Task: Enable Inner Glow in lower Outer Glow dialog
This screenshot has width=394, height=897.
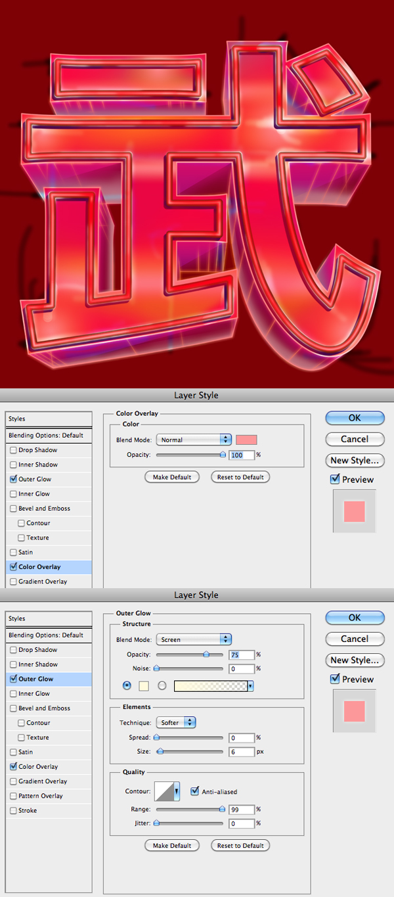Action: point(13,693)
